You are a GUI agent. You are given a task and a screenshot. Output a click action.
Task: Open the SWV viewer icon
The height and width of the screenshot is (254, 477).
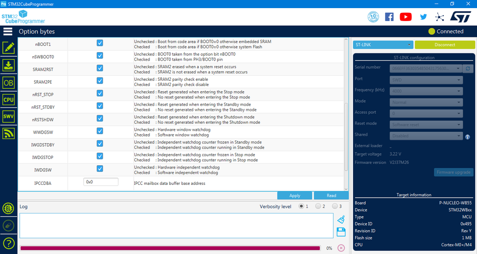(x=9, y=116)
